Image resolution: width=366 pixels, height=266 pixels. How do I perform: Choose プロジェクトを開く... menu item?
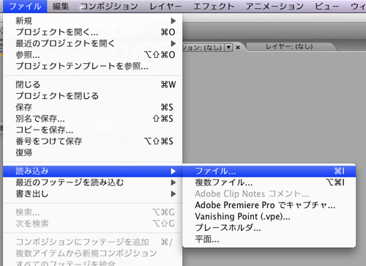click(93, 32)
